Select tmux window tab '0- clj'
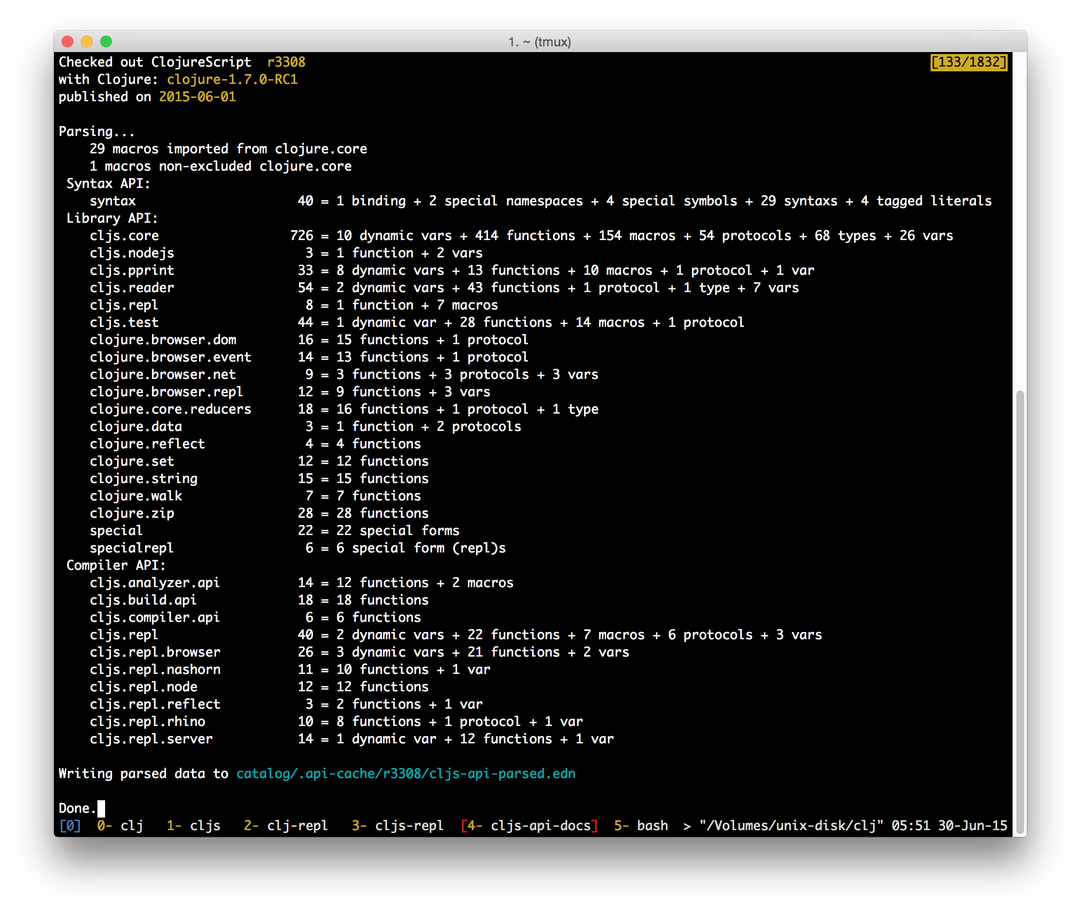This screenshot has height=914, width=1081. 120,825
